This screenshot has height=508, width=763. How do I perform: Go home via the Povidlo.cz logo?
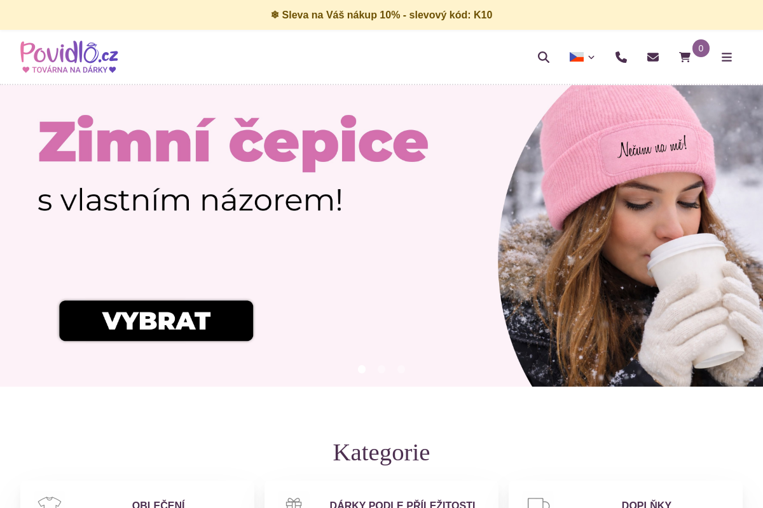68,57
